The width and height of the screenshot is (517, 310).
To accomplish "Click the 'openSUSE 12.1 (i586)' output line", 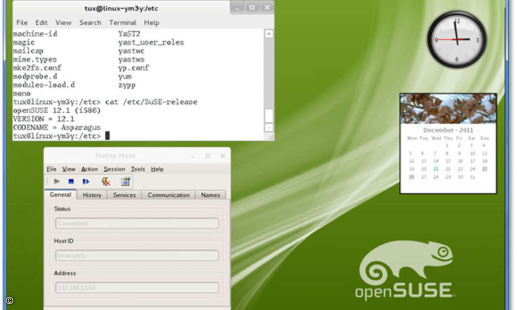I will pyautogui.click(x=57, y=111).
